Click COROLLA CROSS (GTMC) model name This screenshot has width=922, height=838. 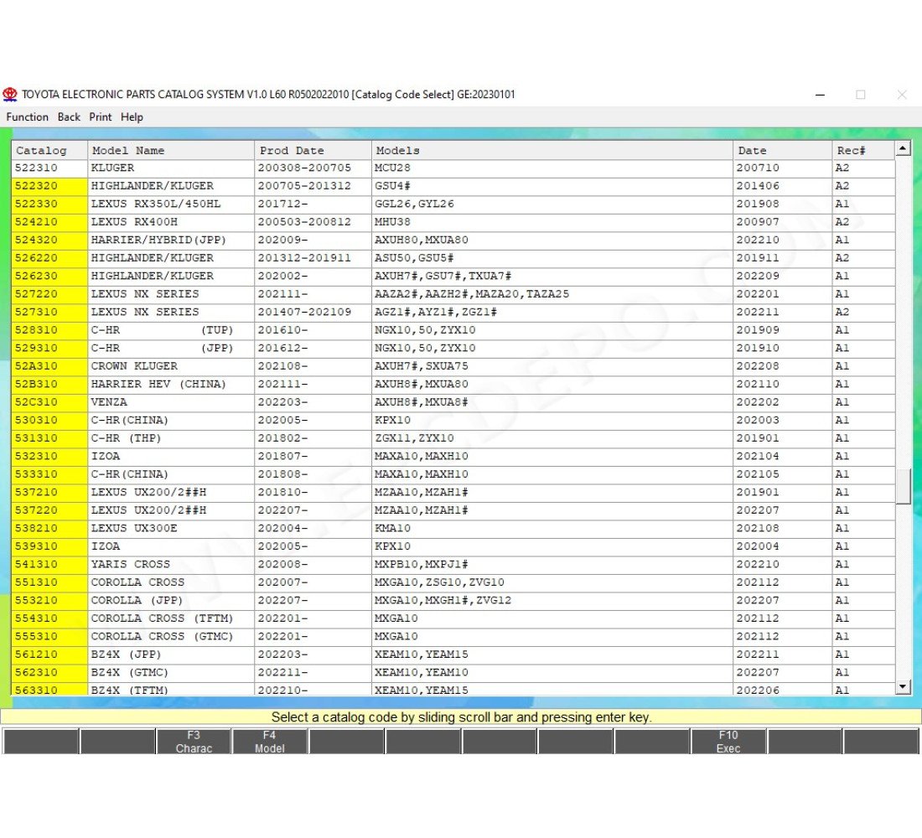click(163, 636)
